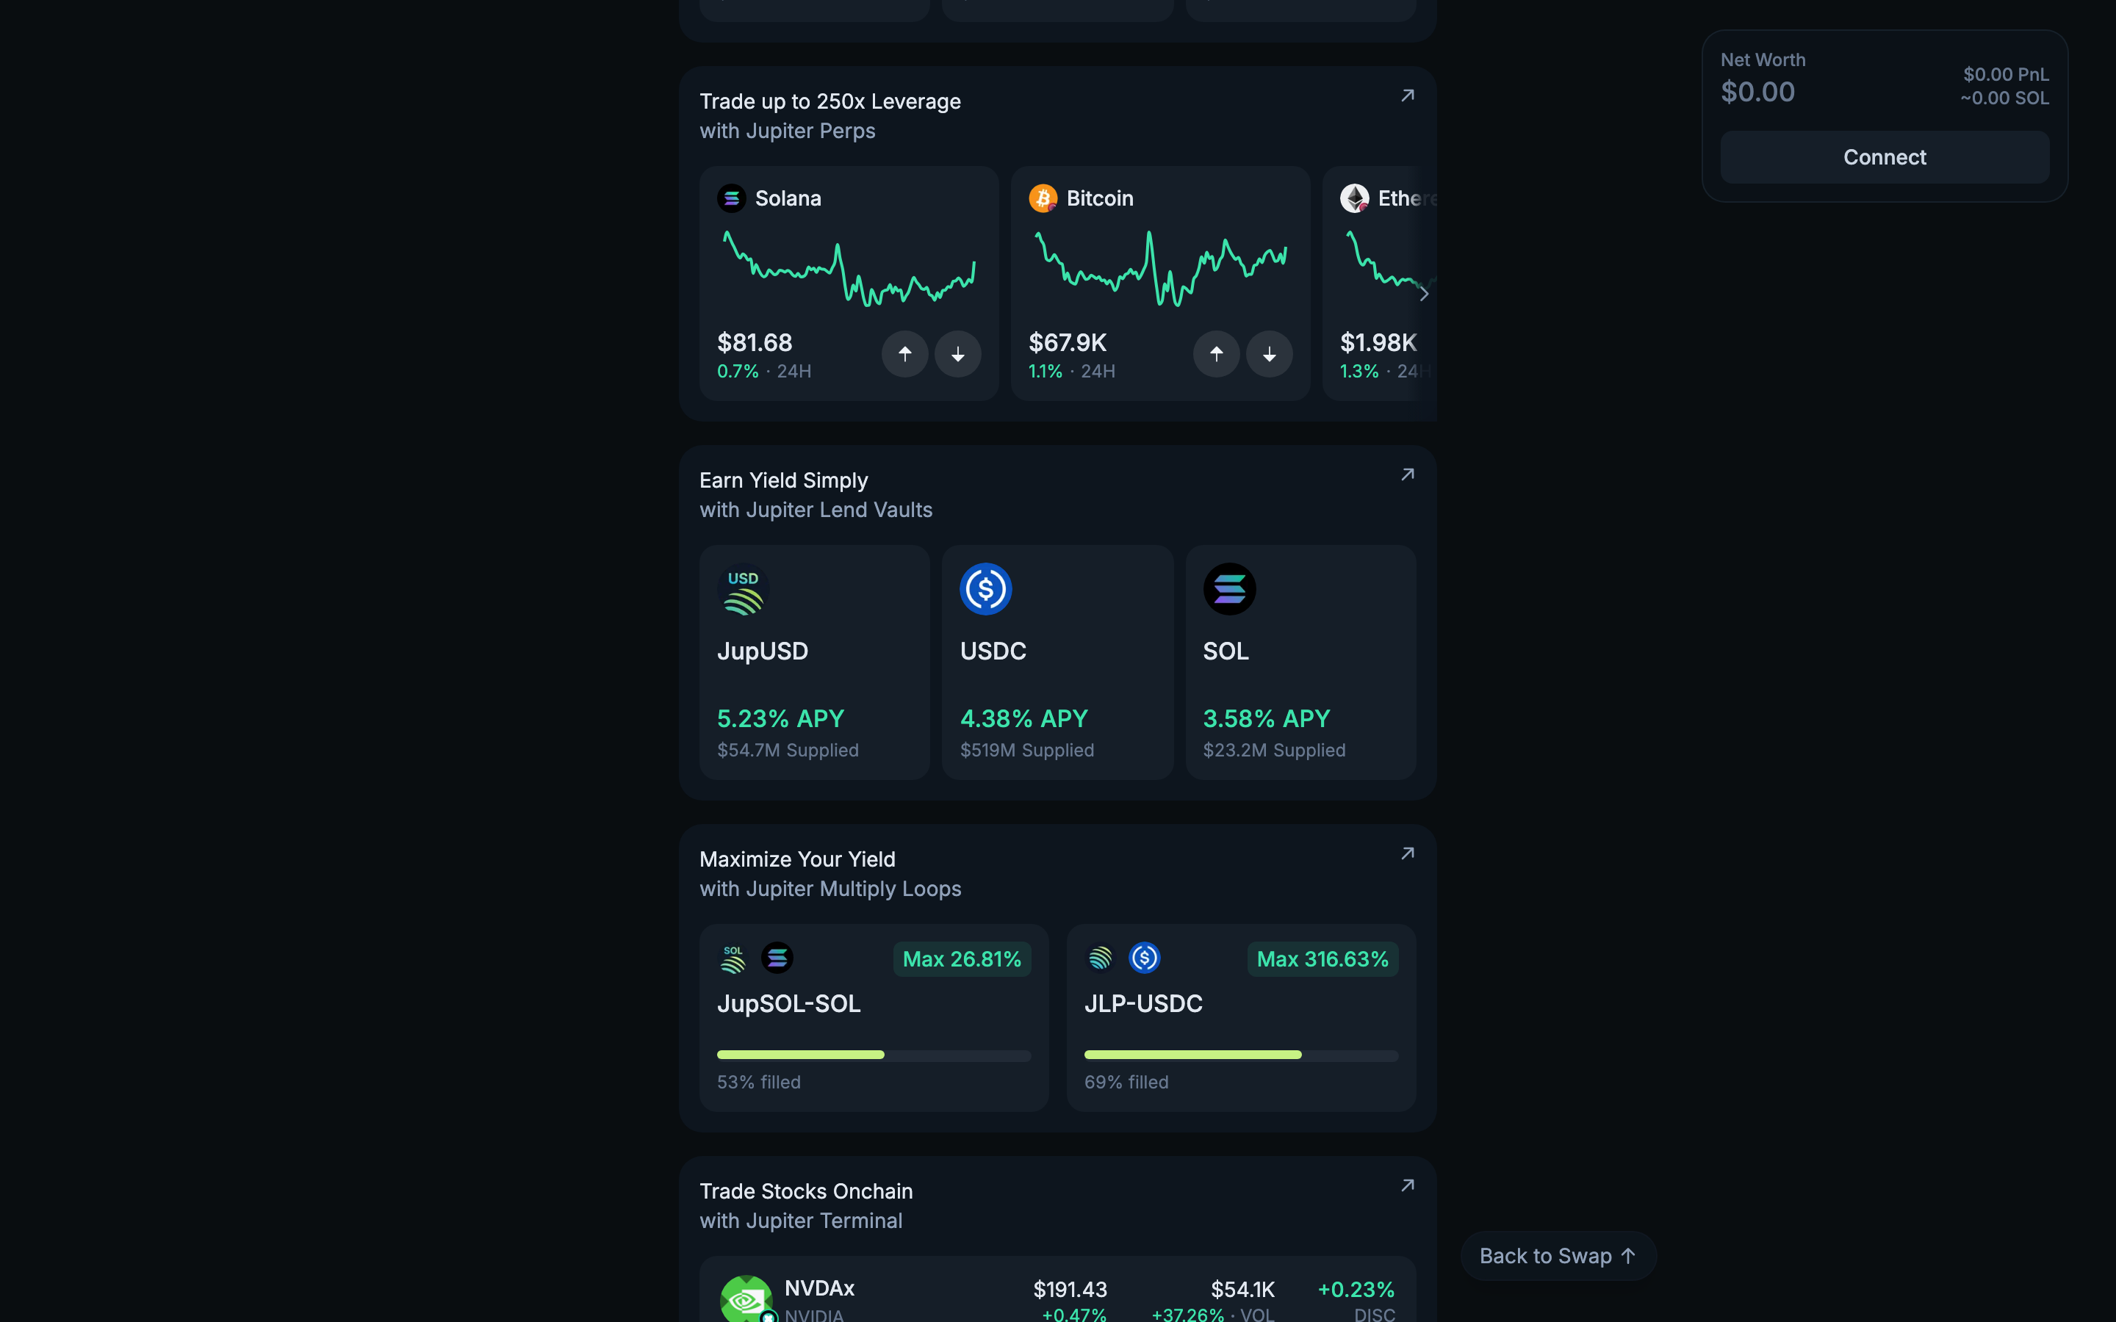Viewport: 2116px width, 1322px height.
Task: Open the USDC vault coin icon
Action: (x=985, y=588)
